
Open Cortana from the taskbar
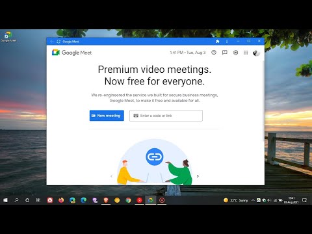[27, 200]
